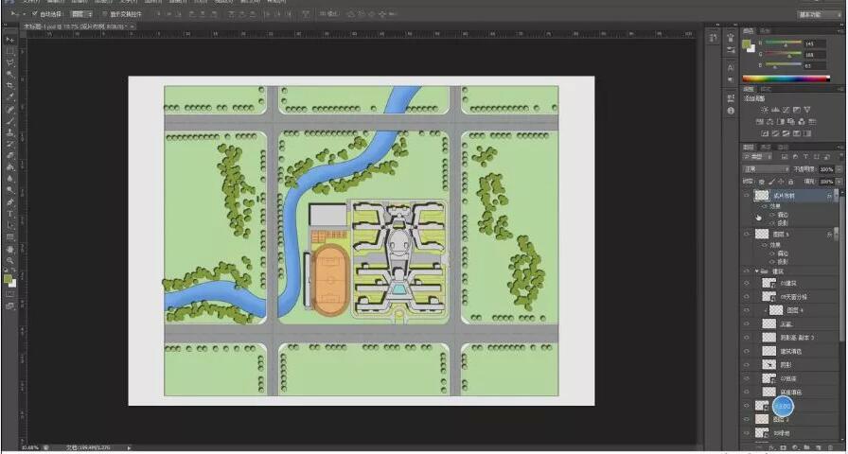Toggle the Auto-Select checkbox in options bar

point(35,15)
